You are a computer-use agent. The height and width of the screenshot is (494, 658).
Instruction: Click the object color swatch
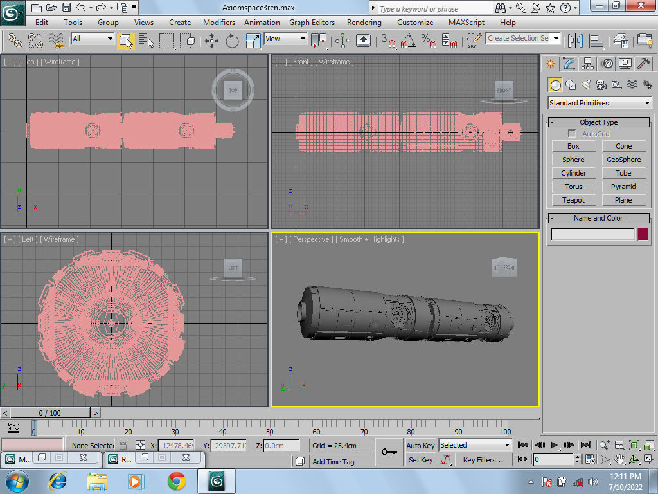[x=643, y=234]
